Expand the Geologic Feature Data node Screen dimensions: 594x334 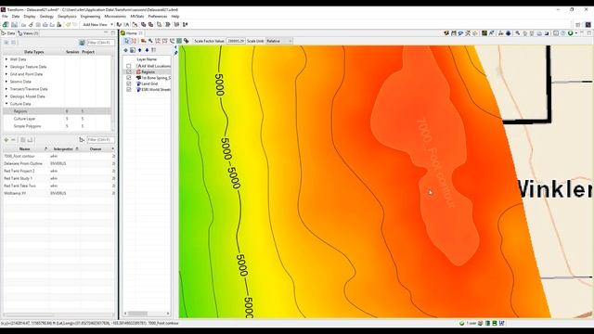pyautogui.click(x=6, y=67)
